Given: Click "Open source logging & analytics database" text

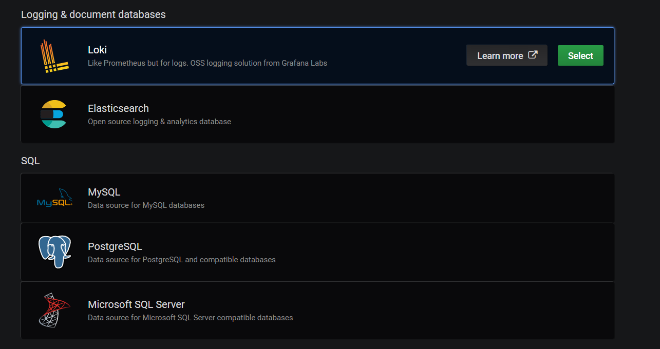Looking at the screenshot, I should click(159, 122).
